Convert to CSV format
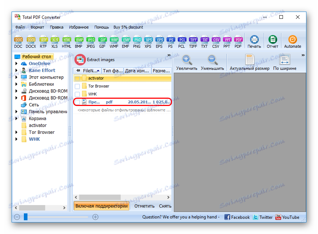This screenshot has width=318, height=234. coord(216,42)
